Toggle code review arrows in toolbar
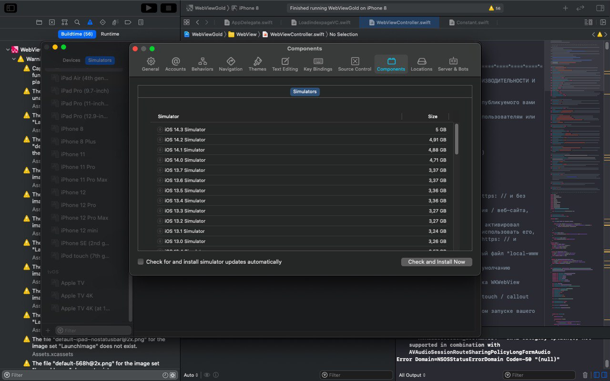Viewport: 610px width, 381px height. coord(580,8)
